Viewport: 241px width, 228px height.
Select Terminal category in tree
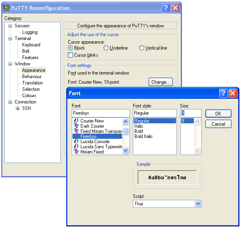pyautogui.click(x=23, y=38)
